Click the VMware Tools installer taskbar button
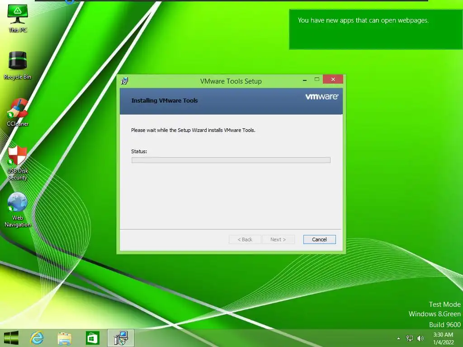463x347 pixels. (x=120, y=338)
